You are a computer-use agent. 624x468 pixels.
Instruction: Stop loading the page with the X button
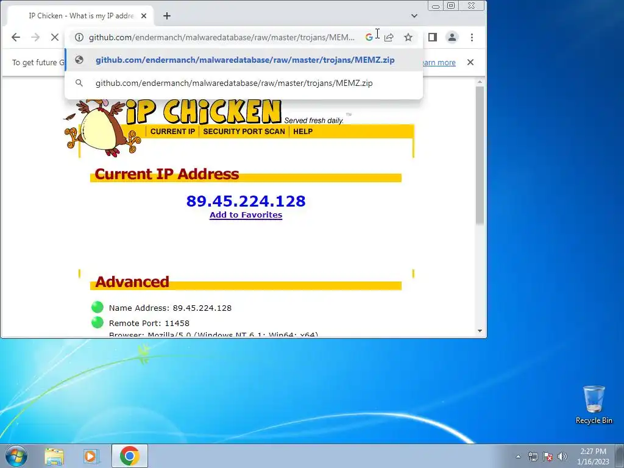55,37
